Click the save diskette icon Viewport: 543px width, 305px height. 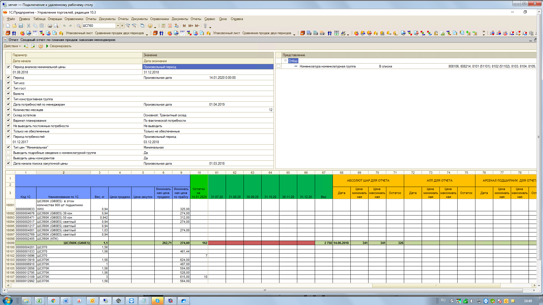tap(21, 26)
